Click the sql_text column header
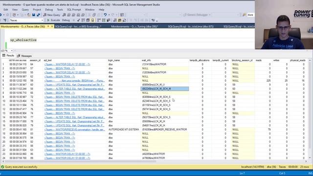Screen dimensions: 313x176 click(48, 60)
